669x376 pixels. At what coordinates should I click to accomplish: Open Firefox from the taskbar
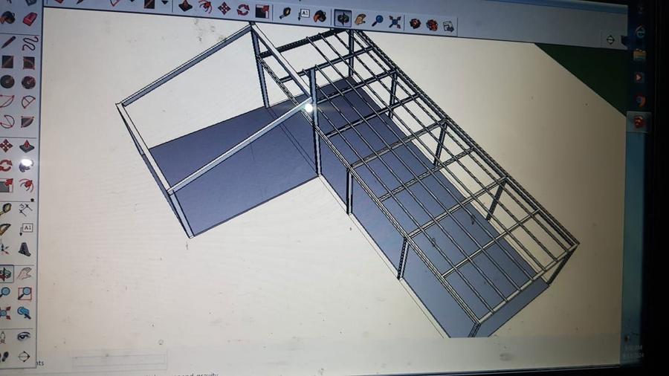639,100
